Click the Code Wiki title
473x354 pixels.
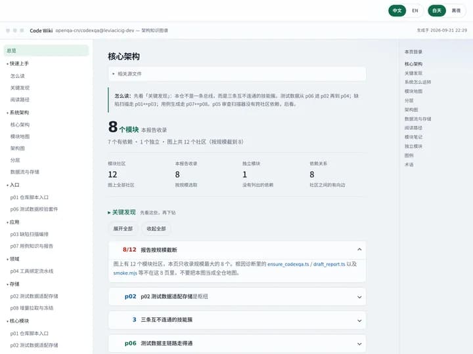(41, 30)
